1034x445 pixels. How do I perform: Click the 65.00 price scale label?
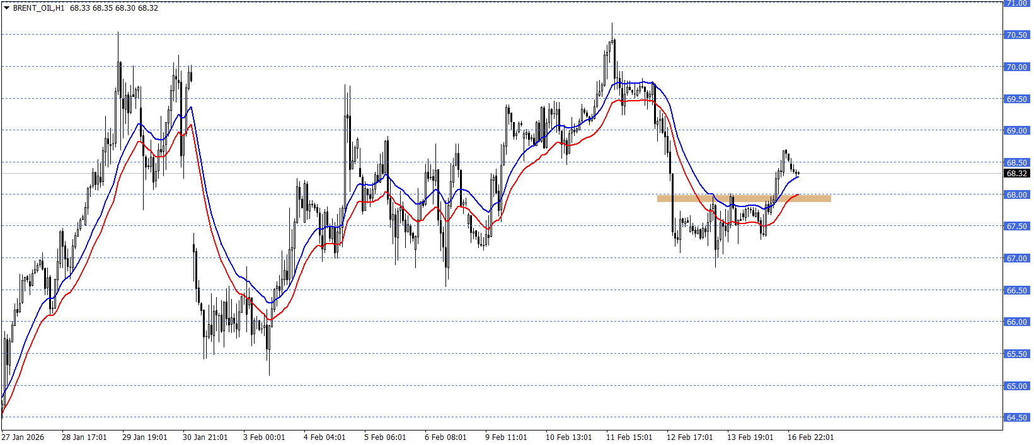1016,386
